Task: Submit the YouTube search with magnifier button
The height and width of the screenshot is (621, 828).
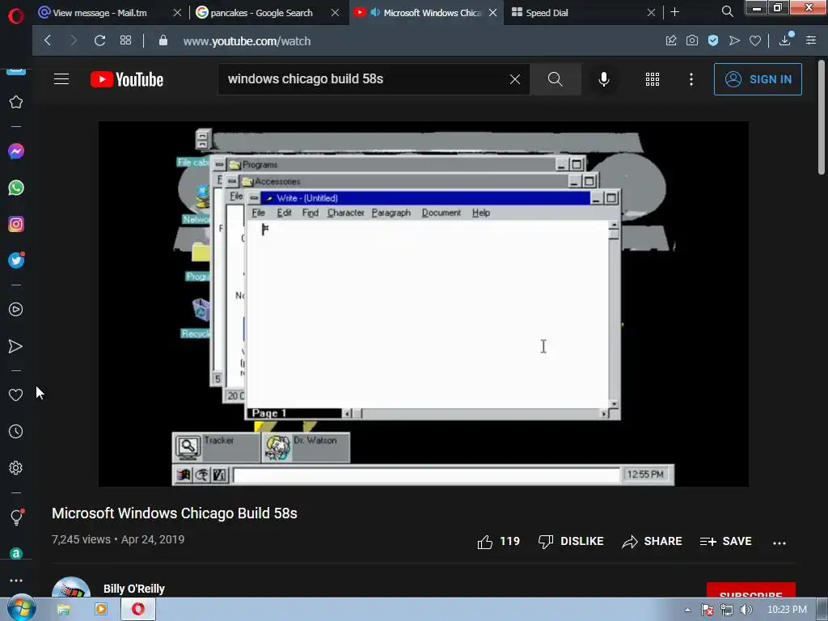Action: coord(555,79)
